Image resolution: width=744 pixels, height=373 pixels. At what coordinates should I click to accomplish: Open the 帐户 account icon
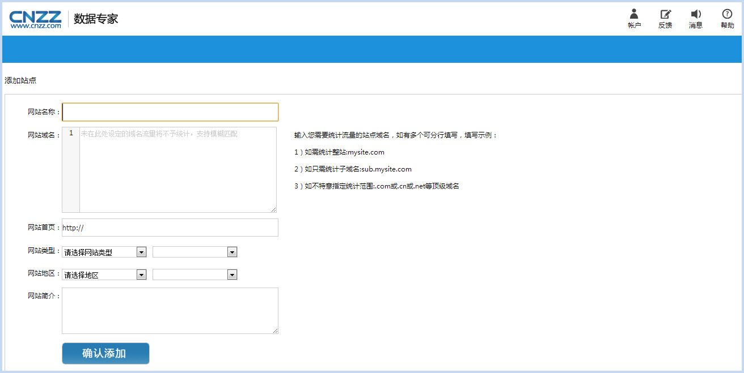point(634,15)
